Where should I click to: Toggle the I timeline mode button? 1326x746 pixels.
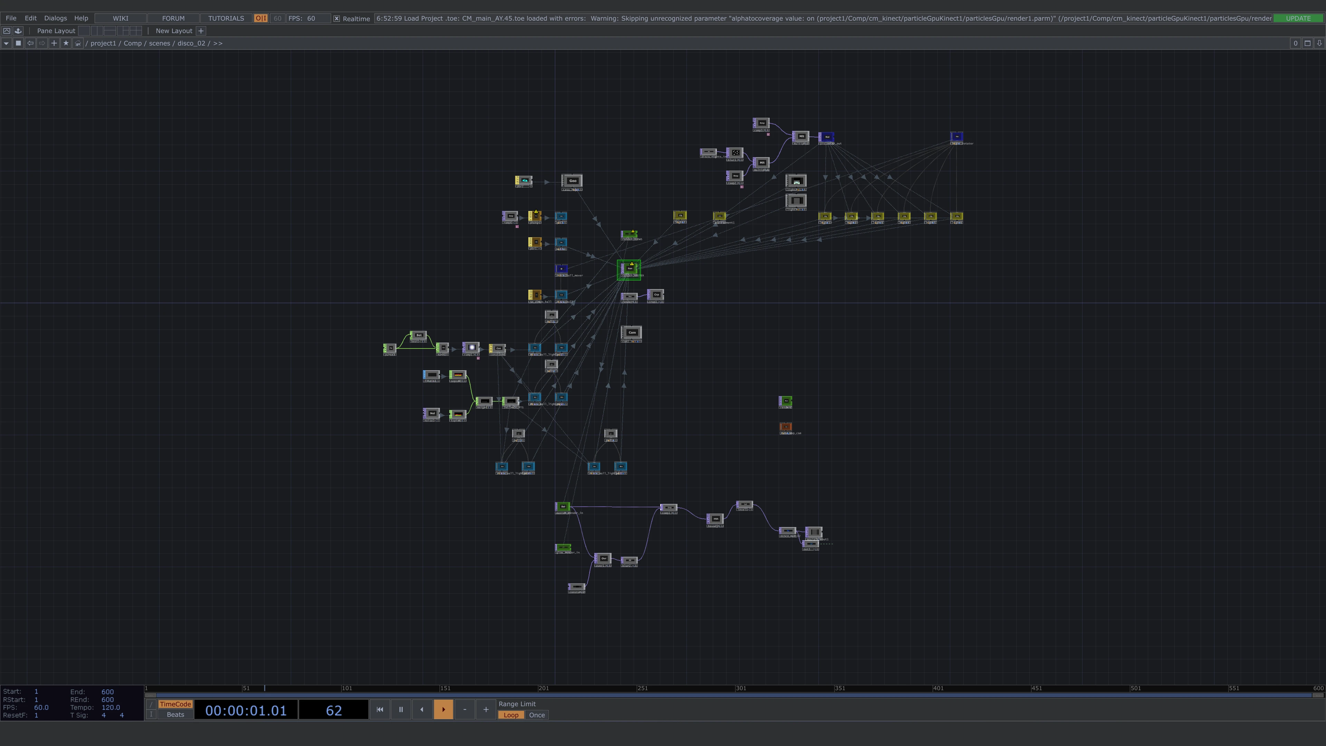click(151, 715)
